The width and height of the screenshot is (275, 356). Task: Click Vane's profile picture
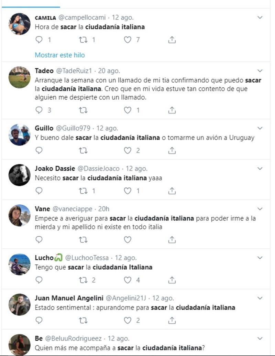(20, 215)
